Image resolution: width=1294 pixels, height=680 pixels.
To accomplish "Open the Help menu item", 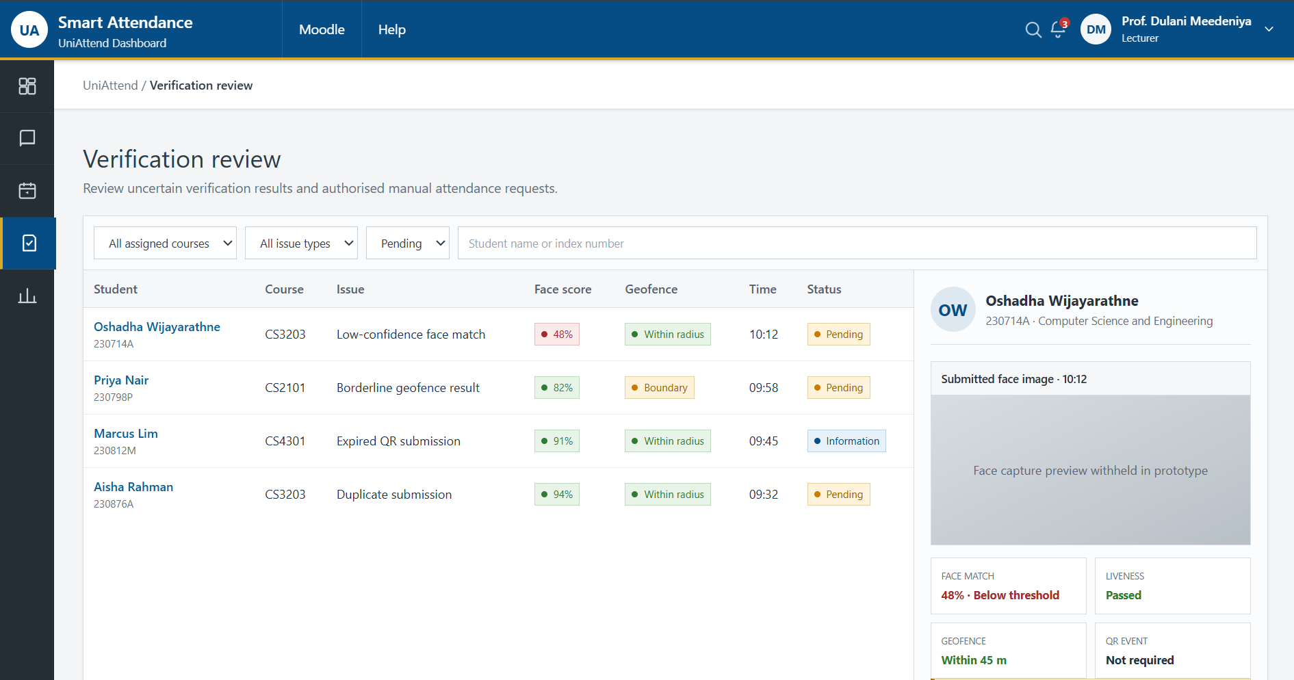I will [391, 29].
